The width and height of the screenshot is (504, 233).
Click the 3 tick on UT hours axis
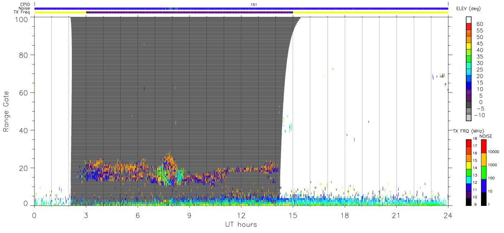click(x=86, y=215)
